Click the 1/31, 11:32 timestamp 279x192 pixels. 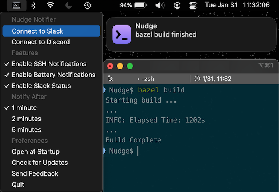pos(217,79)
